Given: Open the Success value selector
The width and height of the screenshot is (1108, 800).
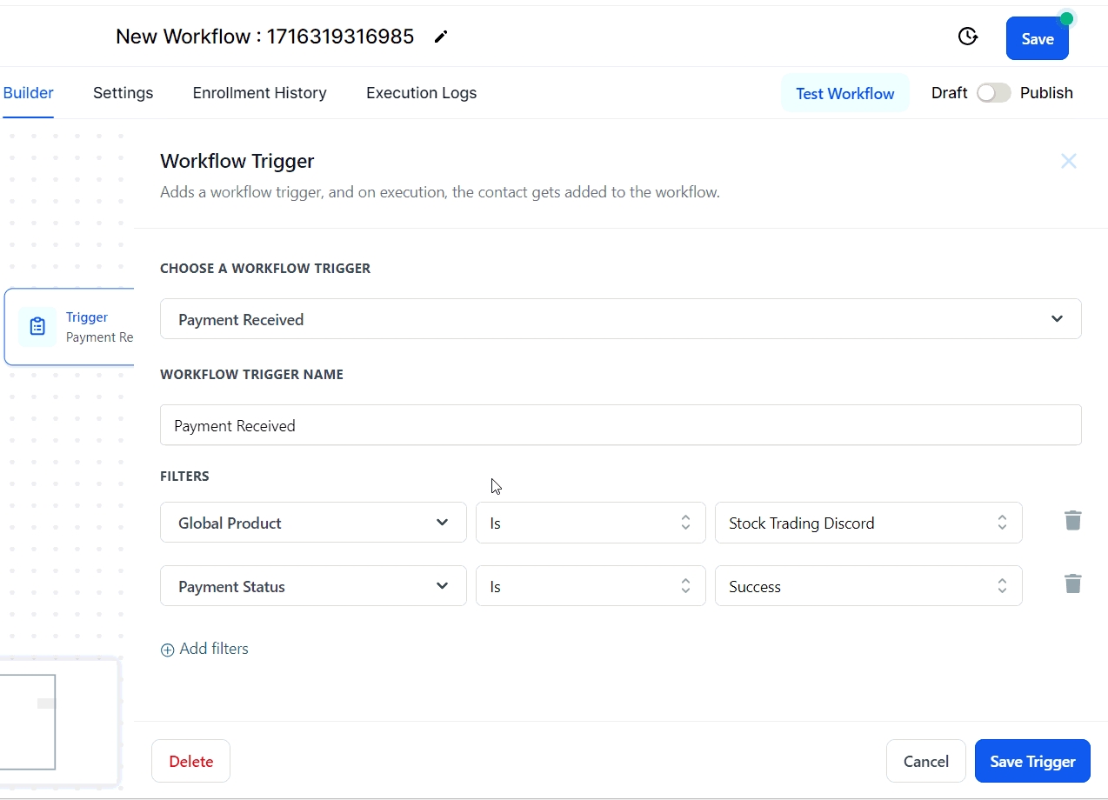Looking at the screenshot, I should click(867, 586).
